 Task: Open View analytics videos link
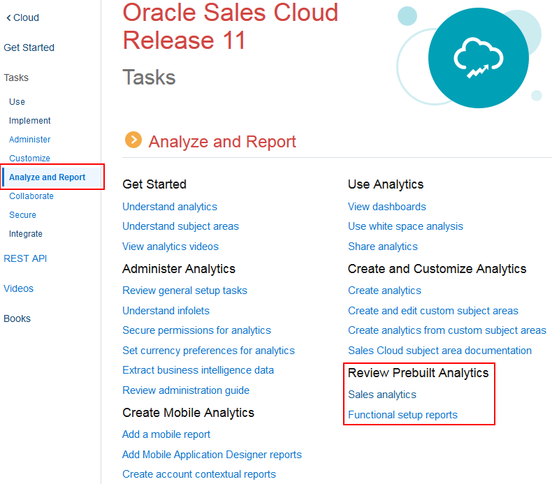point(170,247)
